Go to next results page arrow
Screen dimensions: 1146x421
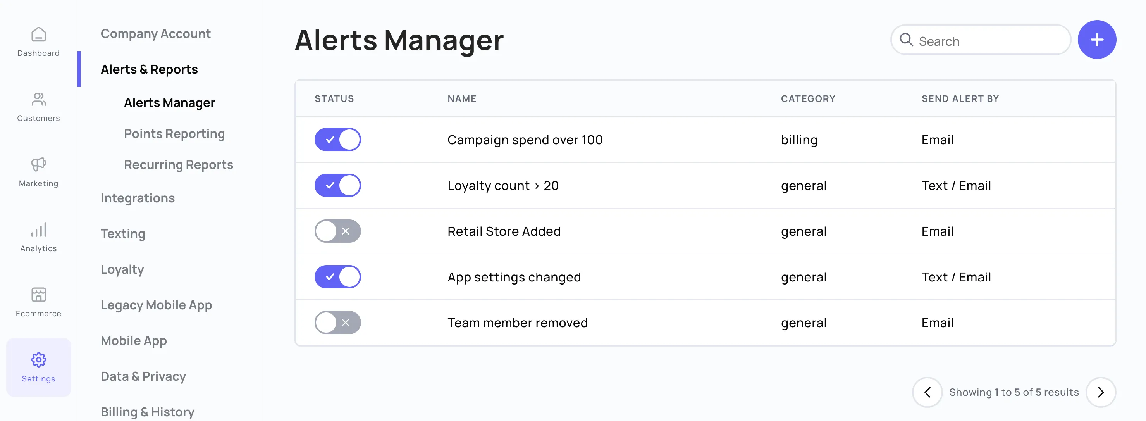[1101, 392]
